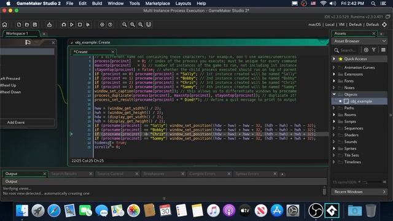Select the Paths folder row
The width and height of the screenshot is (393, 221).
(x=359, y=108)
